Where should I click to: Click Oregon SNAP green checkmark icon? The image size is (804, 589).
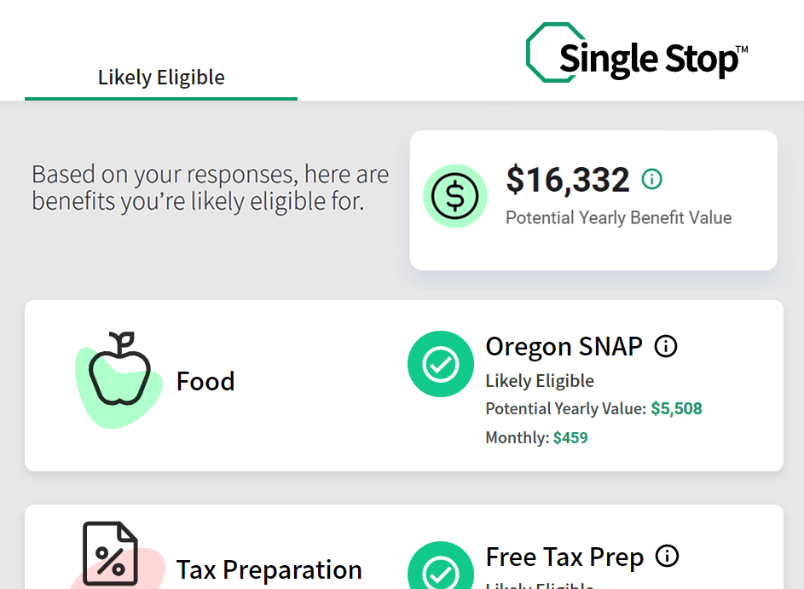tap(440, 364)
